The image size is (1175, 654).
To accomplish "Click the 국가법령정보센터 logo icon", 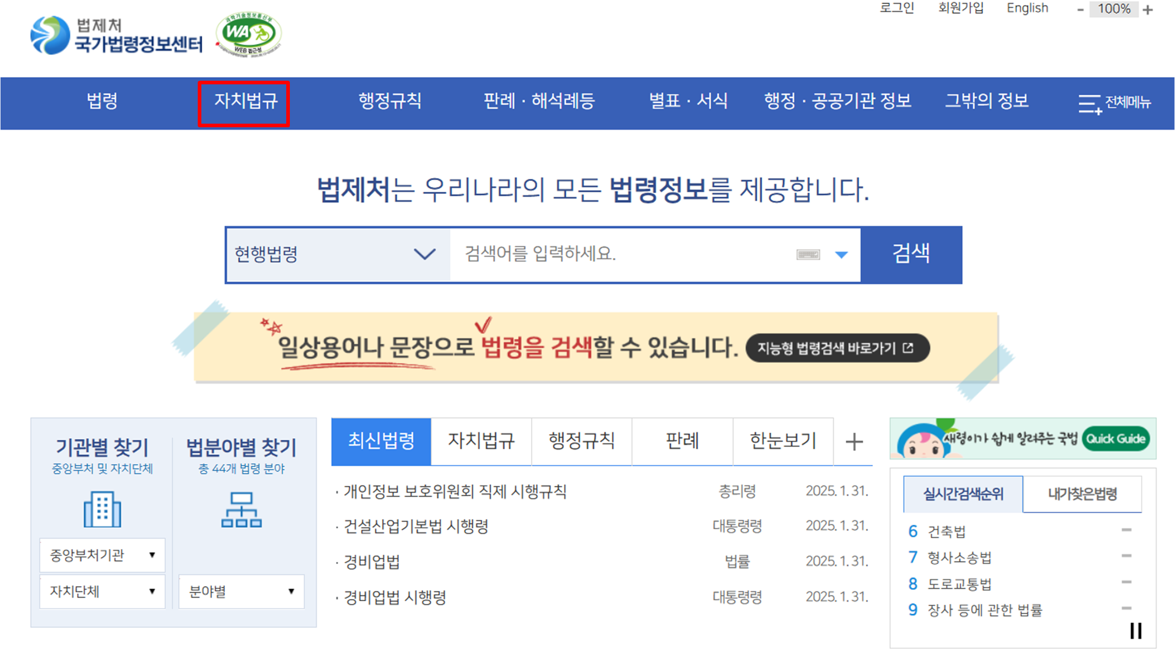I will 50,35.
